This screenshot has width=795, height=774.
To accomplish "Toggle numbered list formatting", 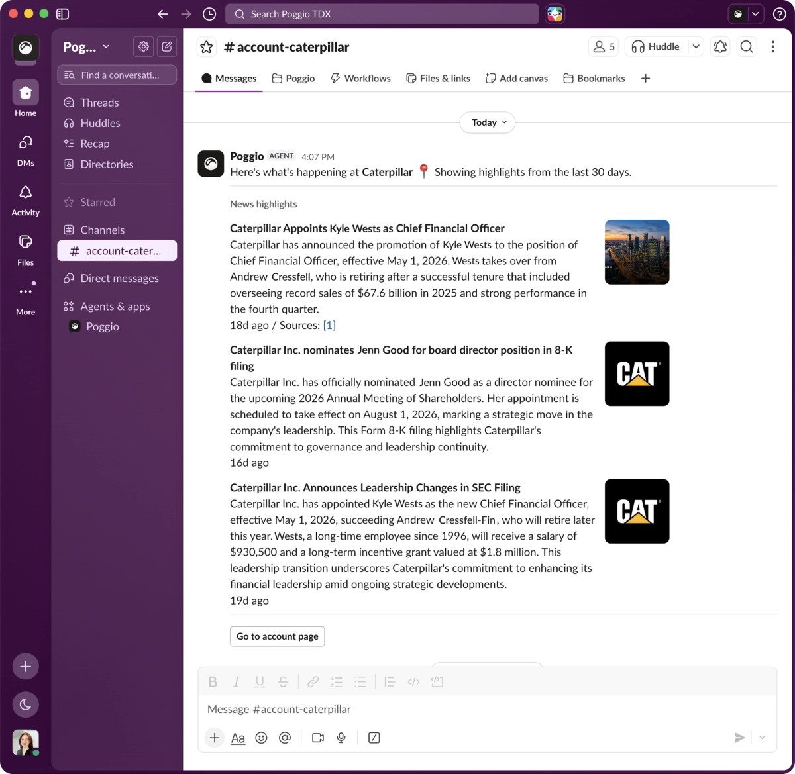I will coord(337,682).
